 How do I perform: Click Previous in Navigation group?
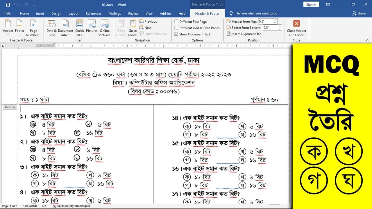tap(148, 21)
